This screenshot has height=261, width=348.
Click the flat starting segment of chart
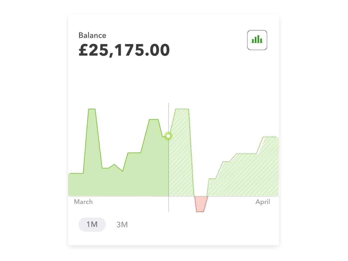click(x=76, y=173)
